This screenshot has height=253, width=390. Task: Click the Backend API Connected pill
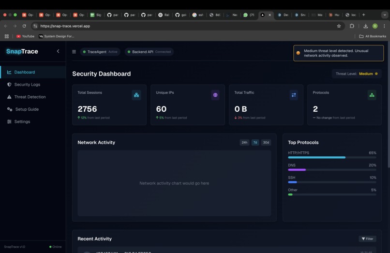click(x=149, y=52)
